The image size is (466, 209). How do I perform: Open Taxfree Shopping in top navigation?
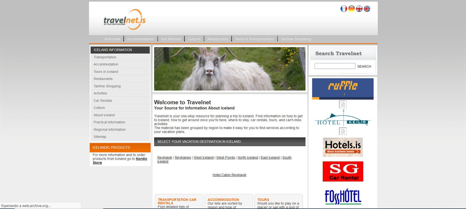(x=296, y=39)
